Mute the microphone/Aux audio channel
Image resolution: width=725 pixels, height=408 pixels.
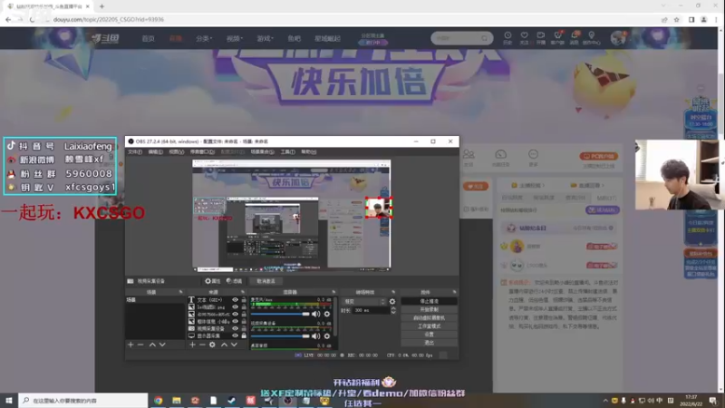click(315, 314)
